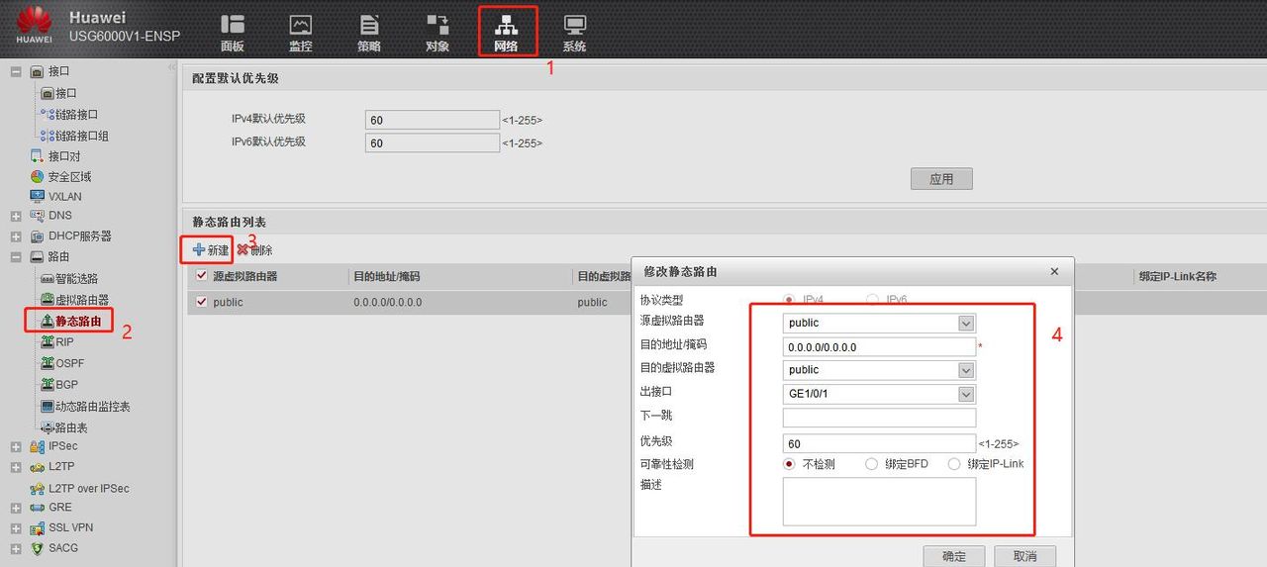Open the 网络 network tab
Image resolution: width=1267 pixels, height=567 pixels.
506,33
